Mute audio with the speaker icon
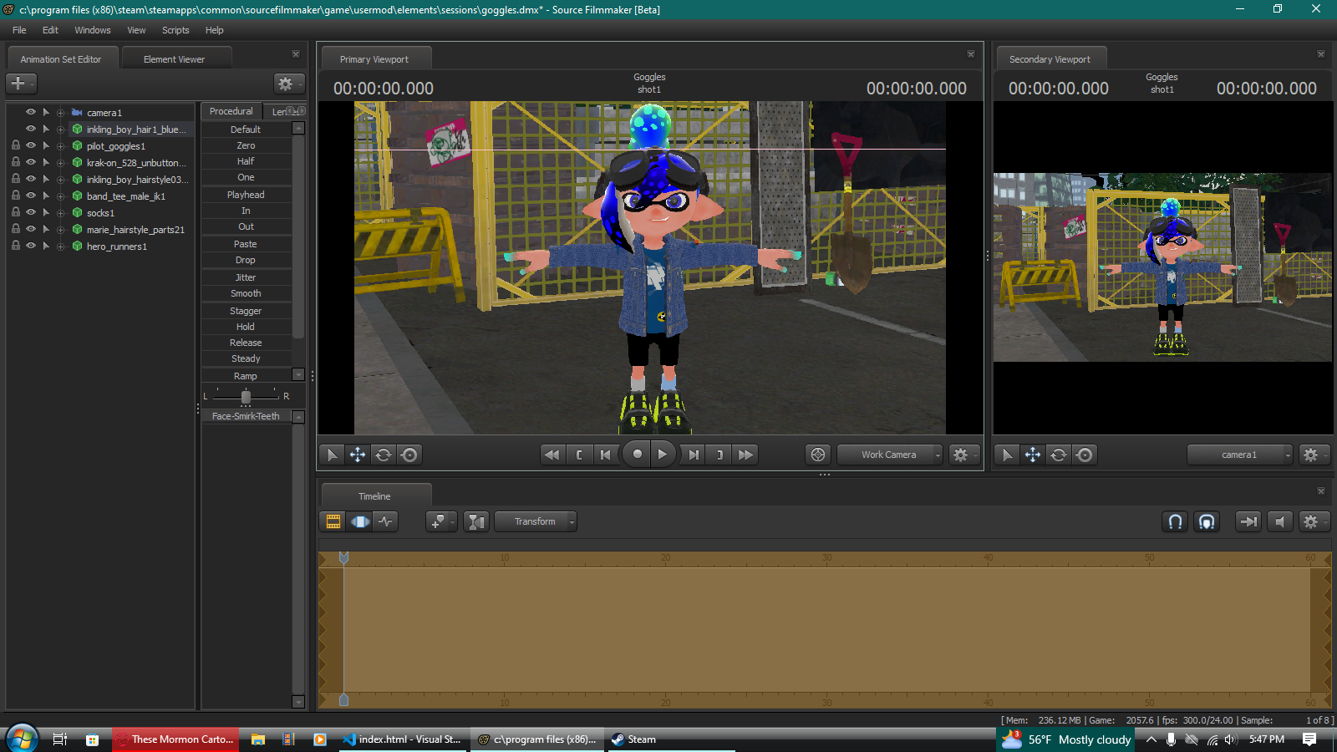The width and height of the screenshot is (1337, 752). (1279, 521)
